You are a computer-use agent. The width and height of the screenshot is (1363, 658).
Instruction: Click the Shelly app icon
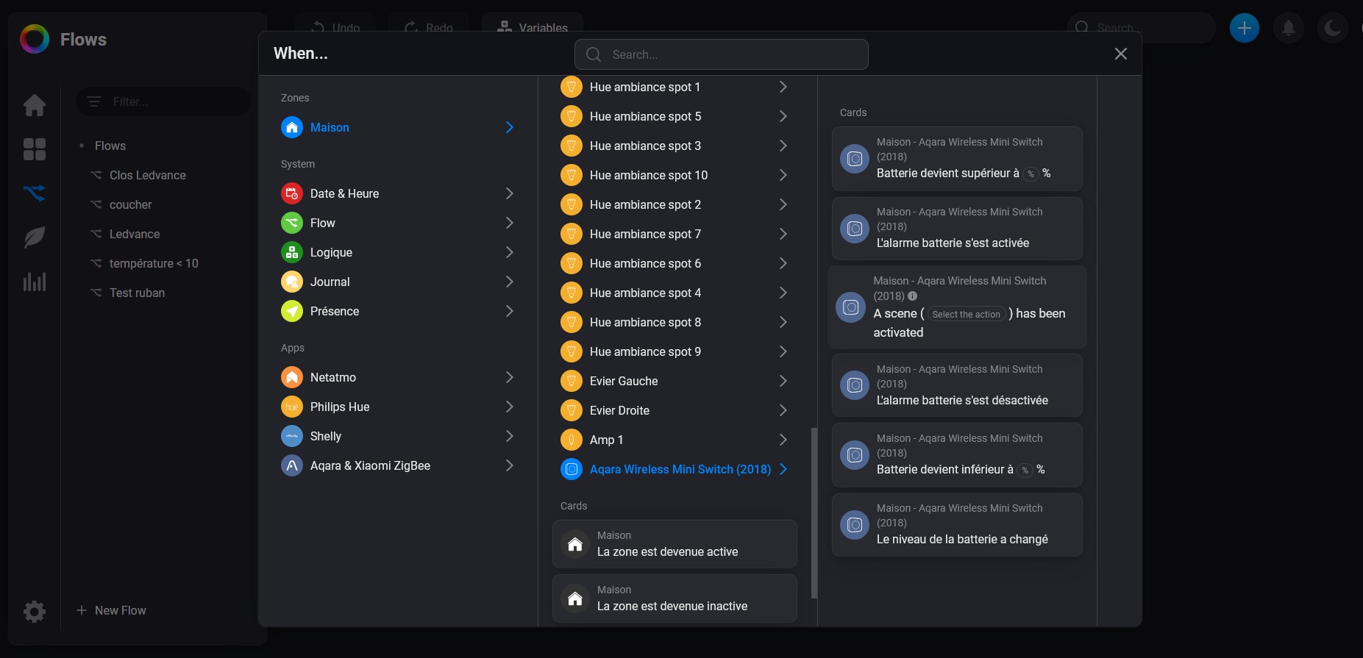[292, 436]
